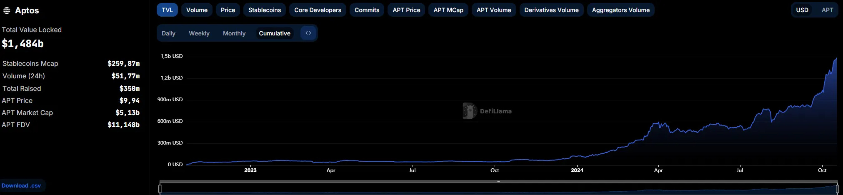
Task: Toggle the Price chart metric
Action: click(x=228, y=10)
